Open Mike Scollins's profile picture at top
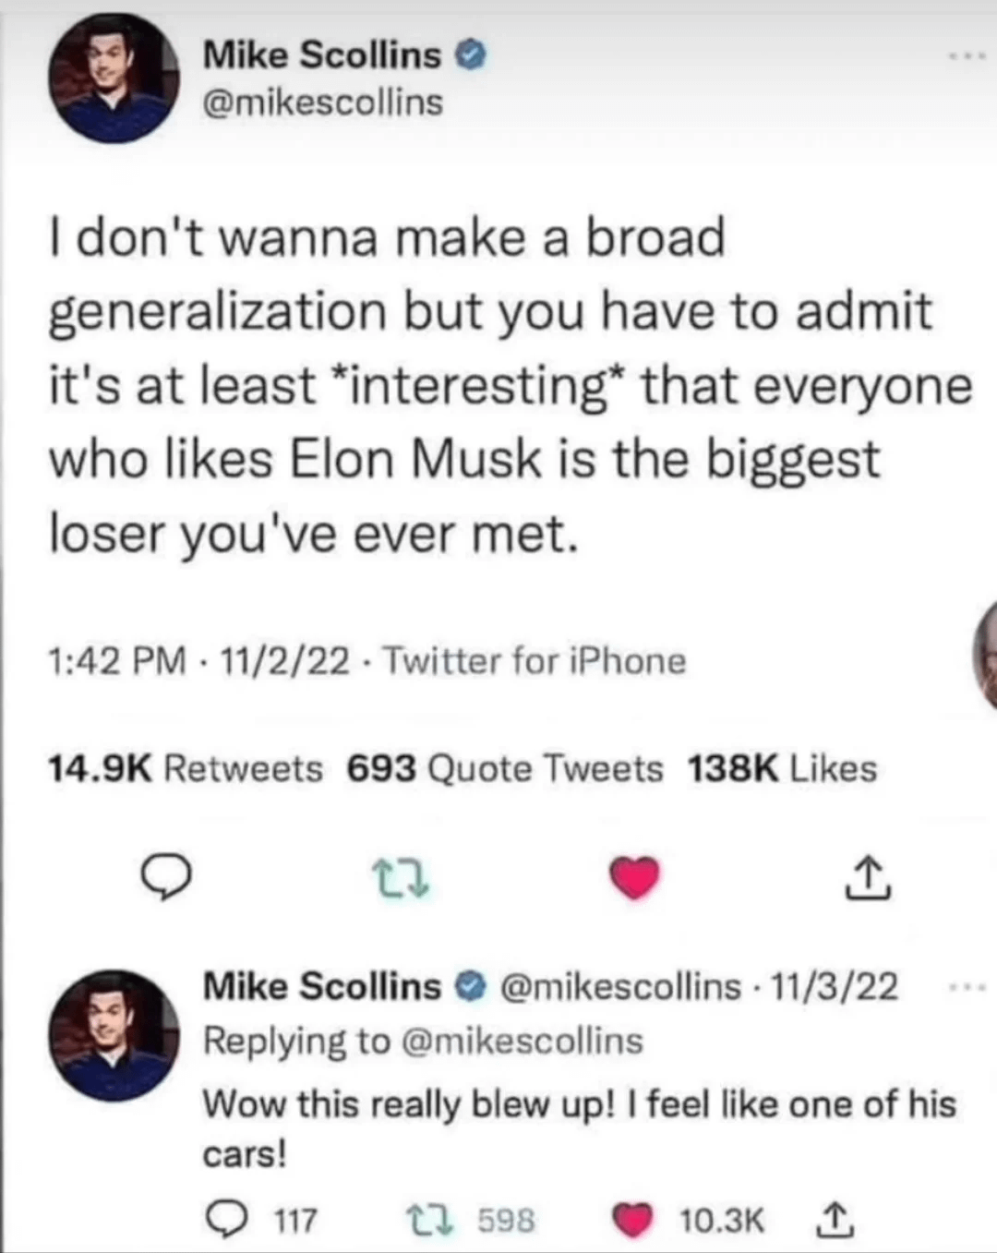Screen dimensions: 997x1253 [x=113, y=78]
